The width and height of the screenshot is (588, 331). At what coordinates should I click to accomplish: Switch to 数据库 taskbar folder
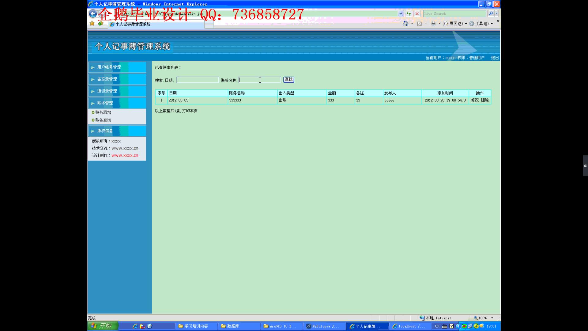239,326
